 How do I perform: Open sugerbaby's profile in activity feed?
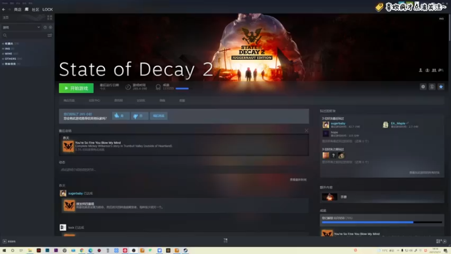click(76, 194)
